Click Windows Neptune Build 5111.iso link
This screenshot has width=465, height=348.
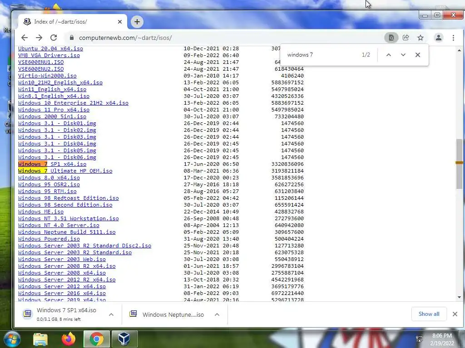[x=67, y=232]
